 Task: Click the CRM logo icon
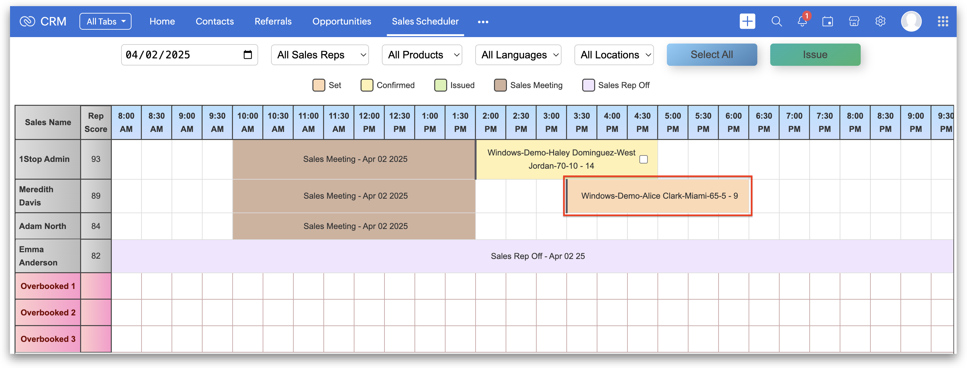(x=27, y=21)
